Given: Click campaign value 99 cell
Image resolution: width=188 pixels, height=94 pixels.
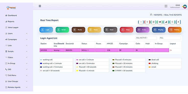Looking at the screenshot, I should coord(127,50).
